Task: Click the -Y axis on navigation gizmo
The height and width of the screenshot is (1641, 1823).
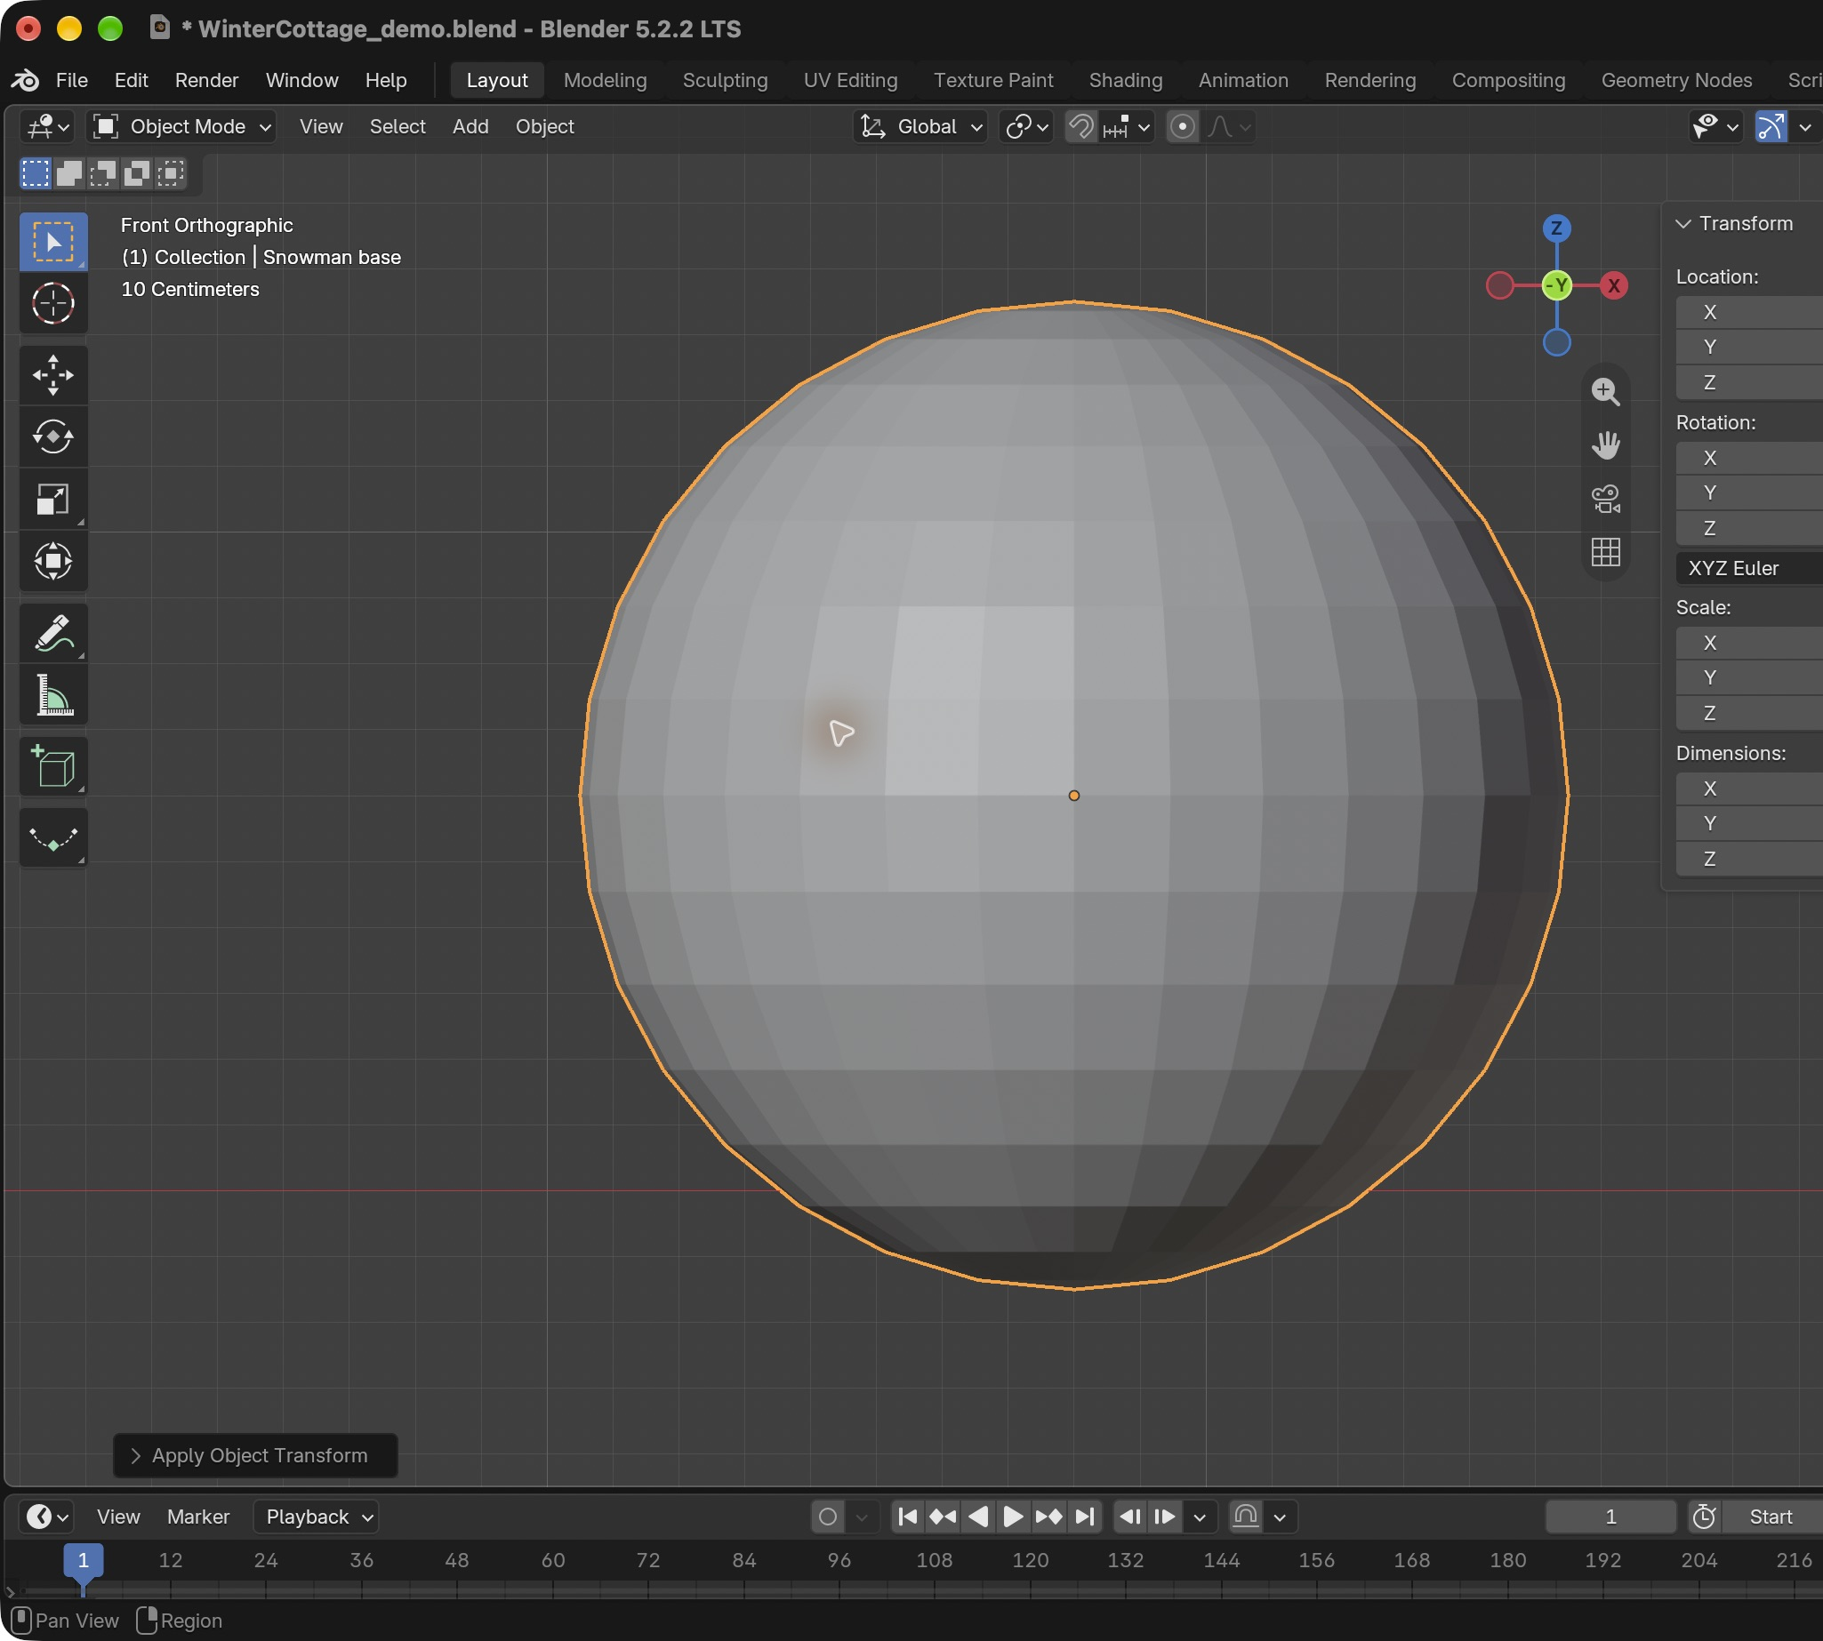Action: [x=1557, y=286]
